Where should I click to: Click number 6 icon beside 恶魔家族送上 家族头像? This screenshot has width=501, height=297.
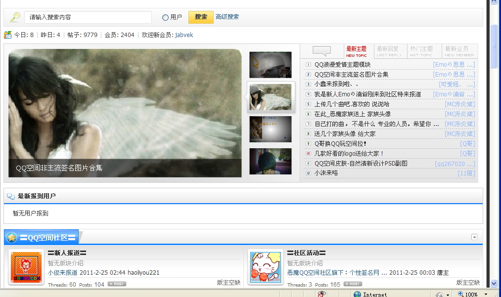[308, 114]
